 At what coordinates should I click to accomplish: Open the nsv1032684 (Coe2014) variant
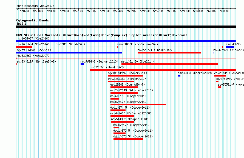(33, 44)
